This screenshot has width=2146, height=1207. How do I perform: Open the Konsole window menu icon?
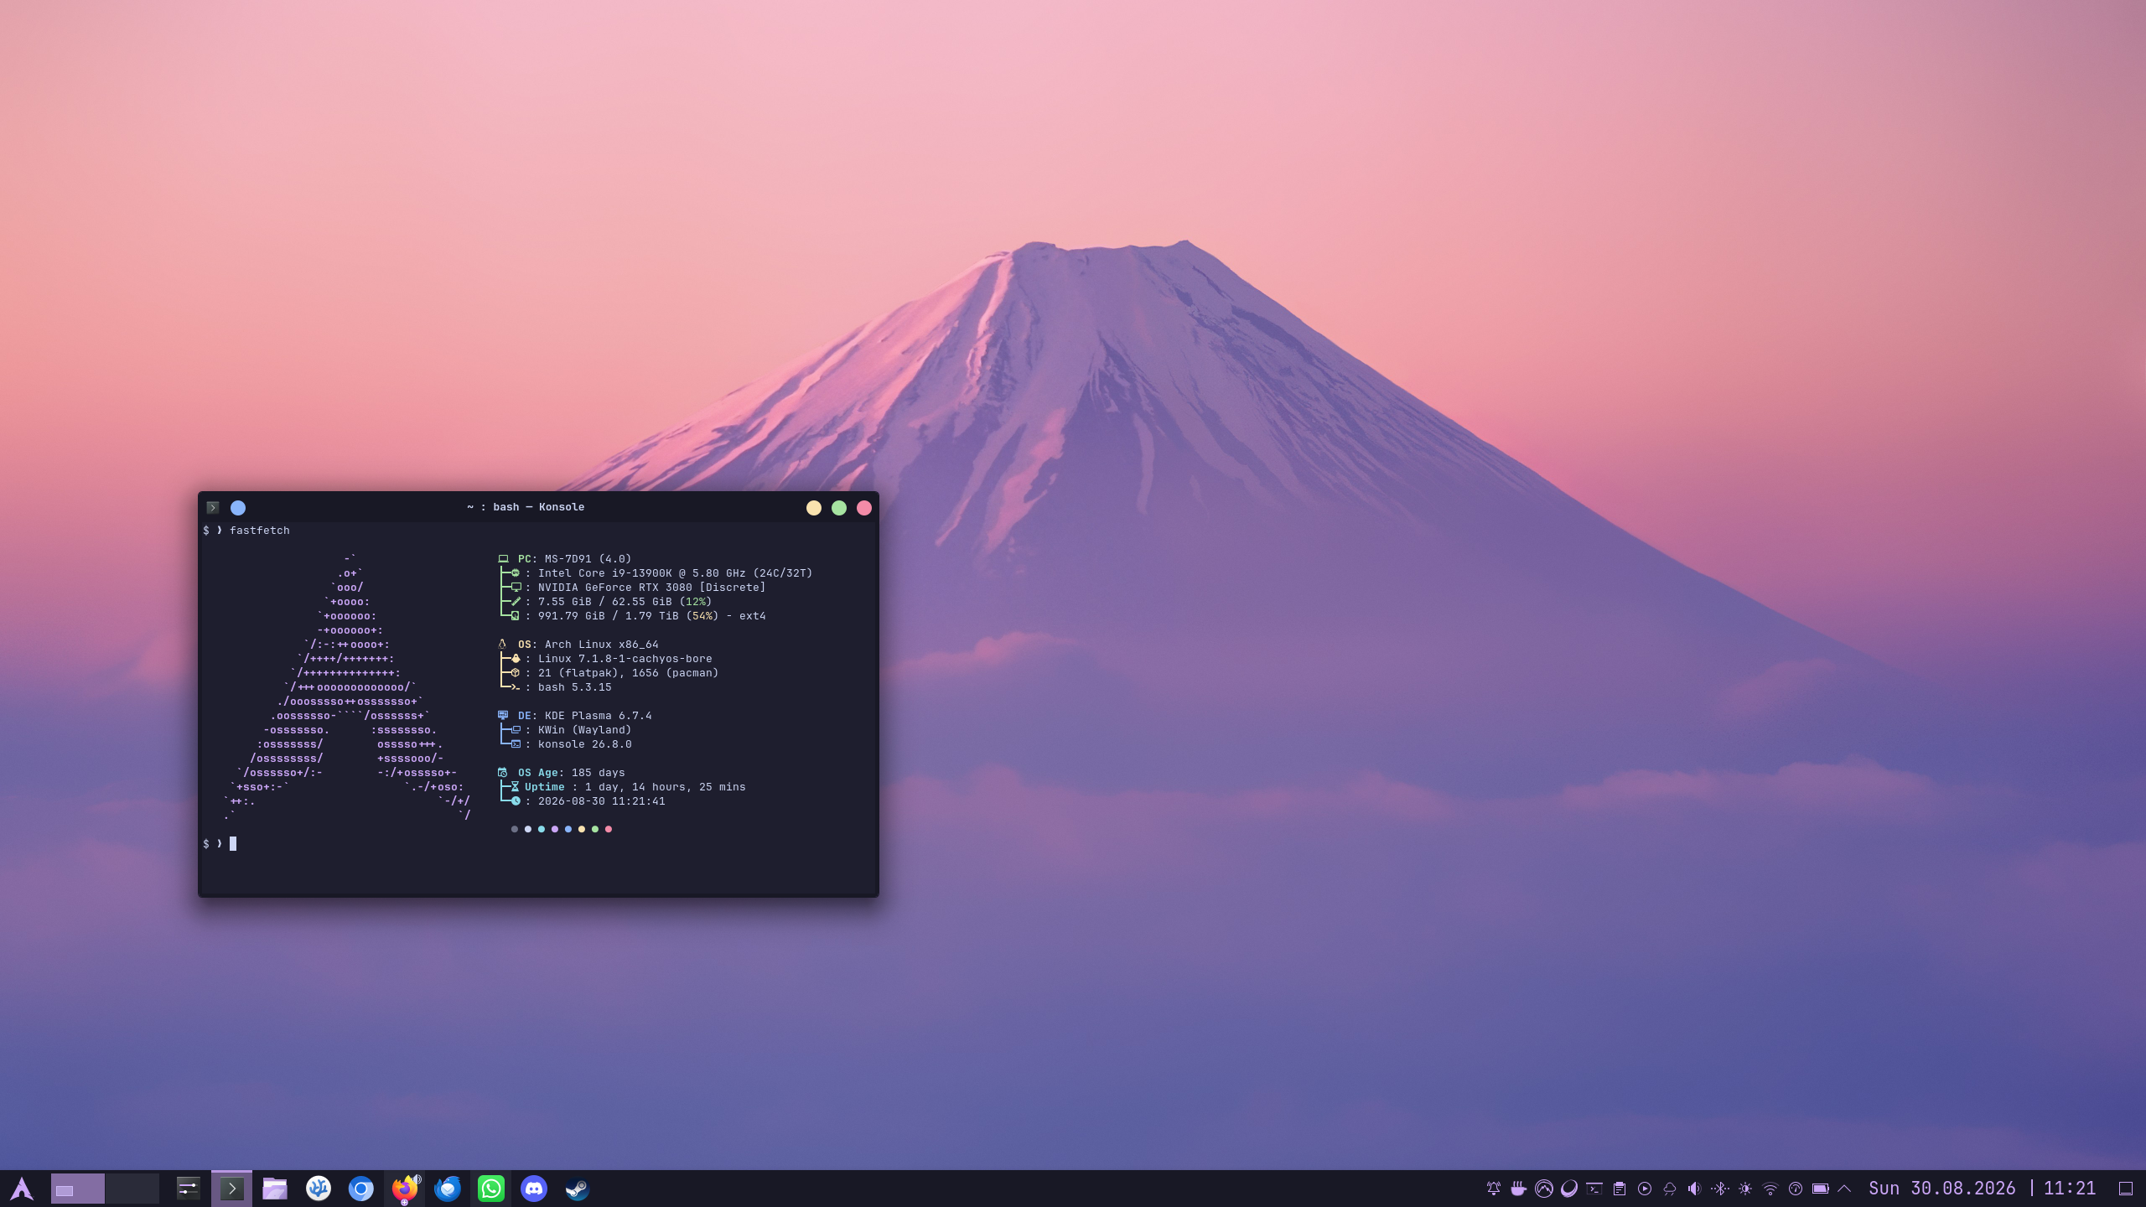213,507
